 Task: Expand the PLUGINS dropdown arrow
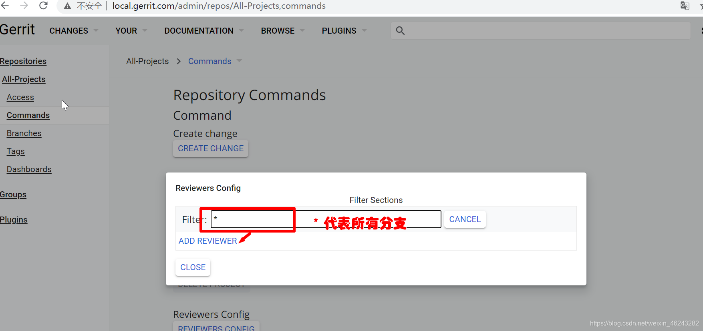pos(364,30)
